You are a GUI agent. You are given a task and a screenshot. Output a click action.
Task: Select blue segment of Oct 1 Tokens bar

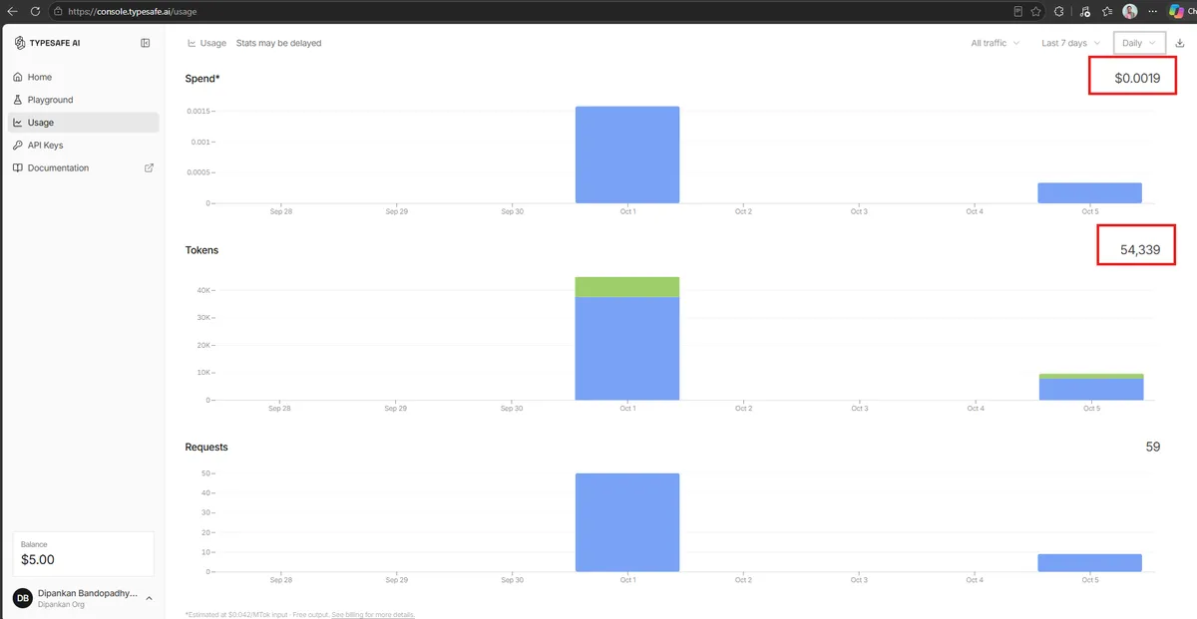(627, 349)
